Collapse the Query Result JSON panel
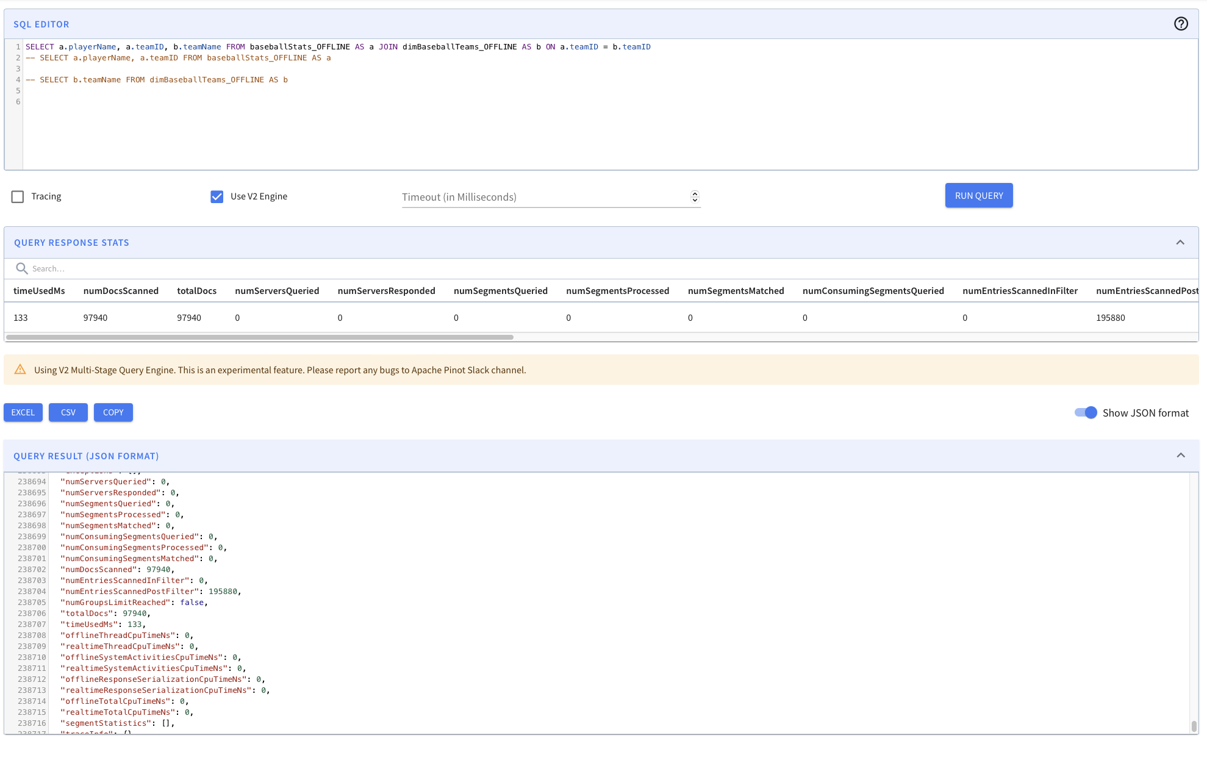 point(1181,456)
